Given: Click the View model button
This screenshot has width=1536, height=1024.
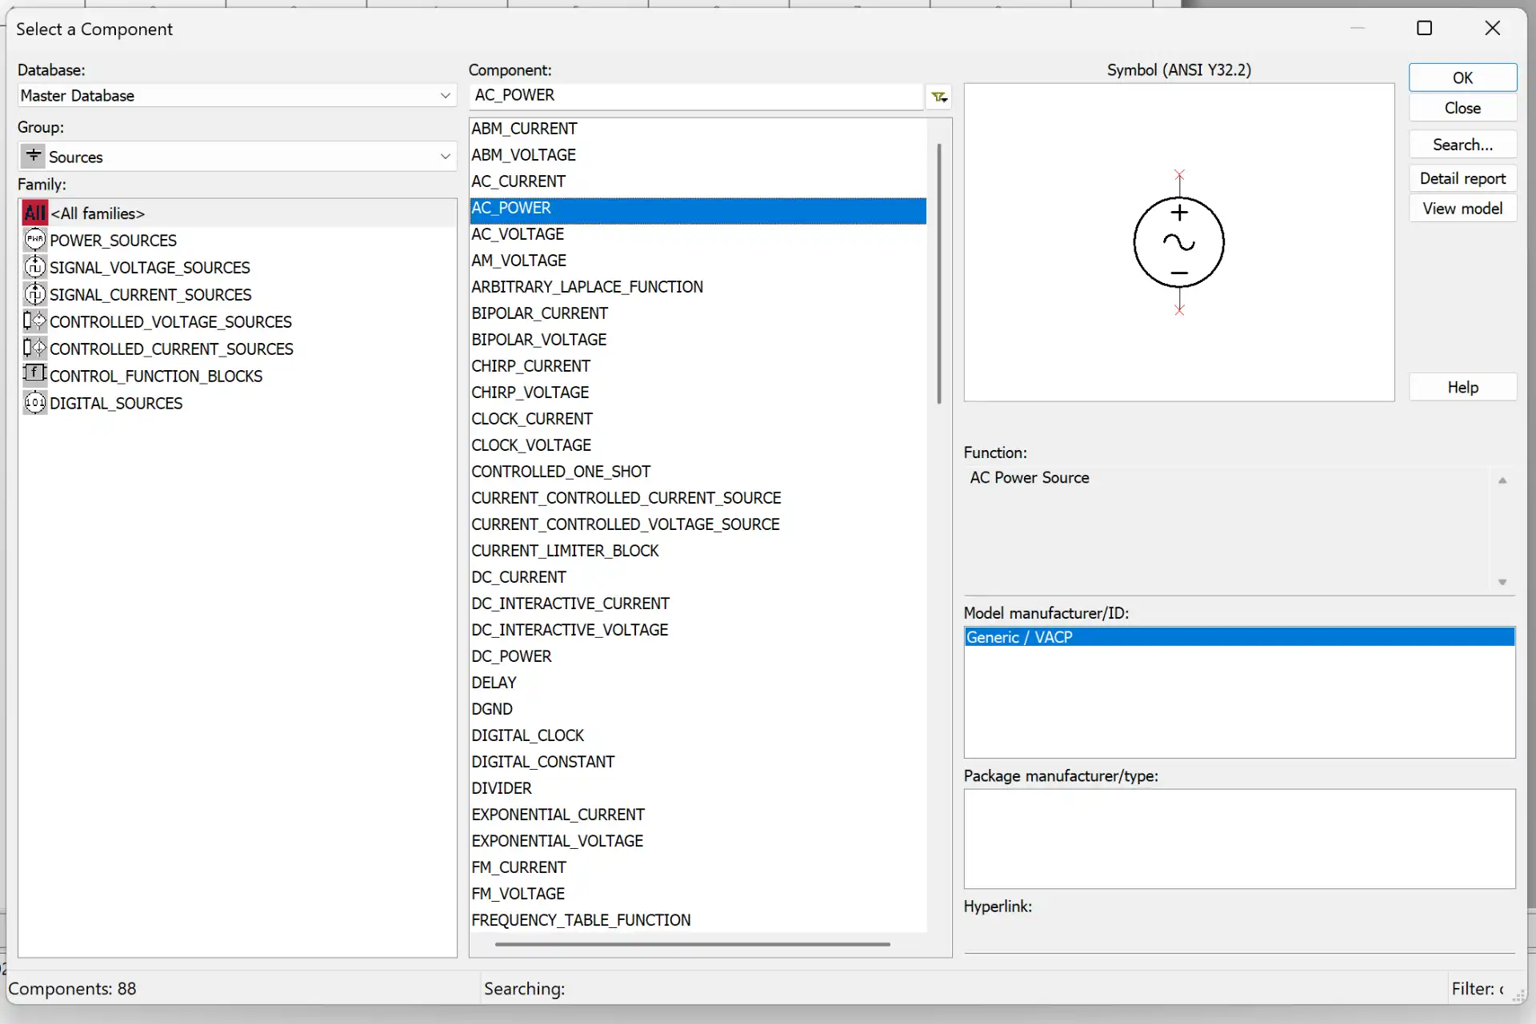Looking at the screenshot, I should 1462,209.
